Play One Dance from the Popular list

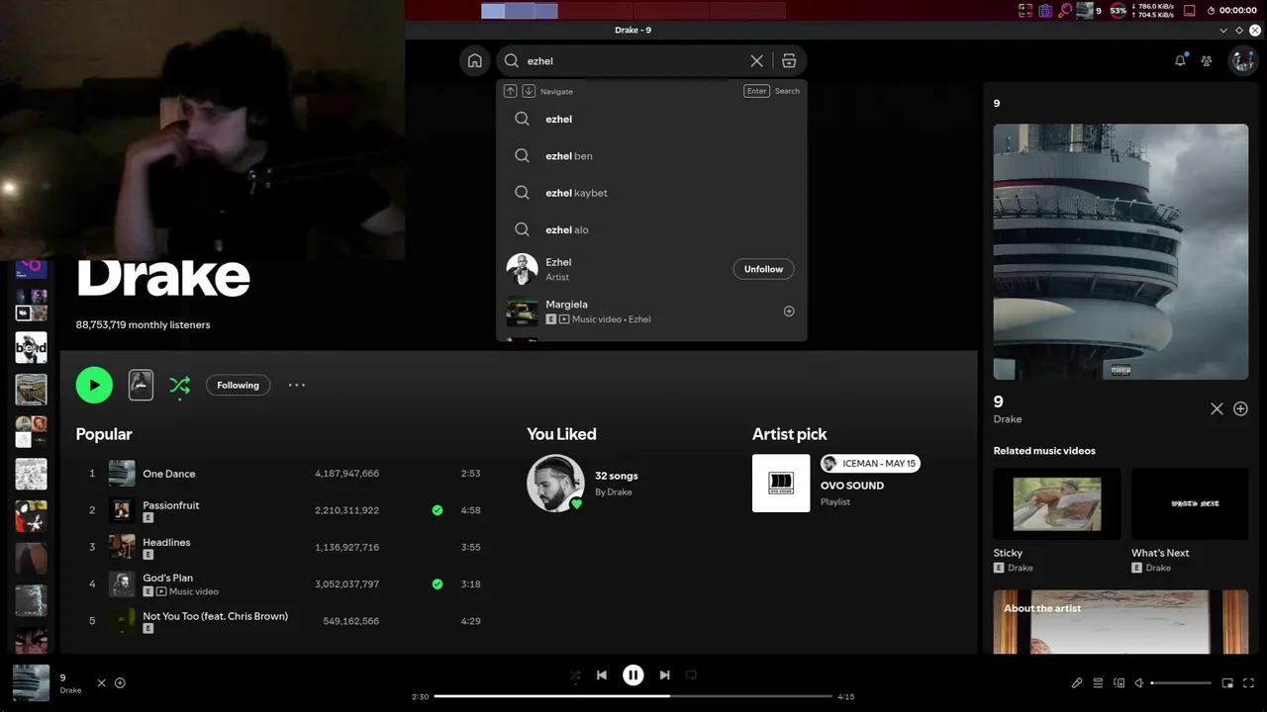pyautogui.click(x=282, y=474)
